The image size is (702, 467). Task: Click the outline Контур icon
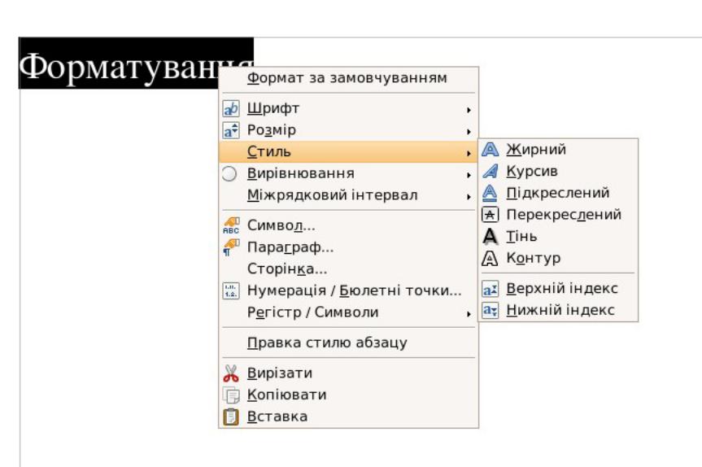490,259
